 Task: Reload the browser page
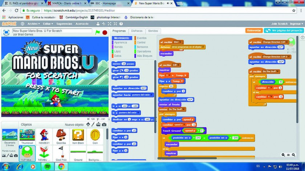17,11
